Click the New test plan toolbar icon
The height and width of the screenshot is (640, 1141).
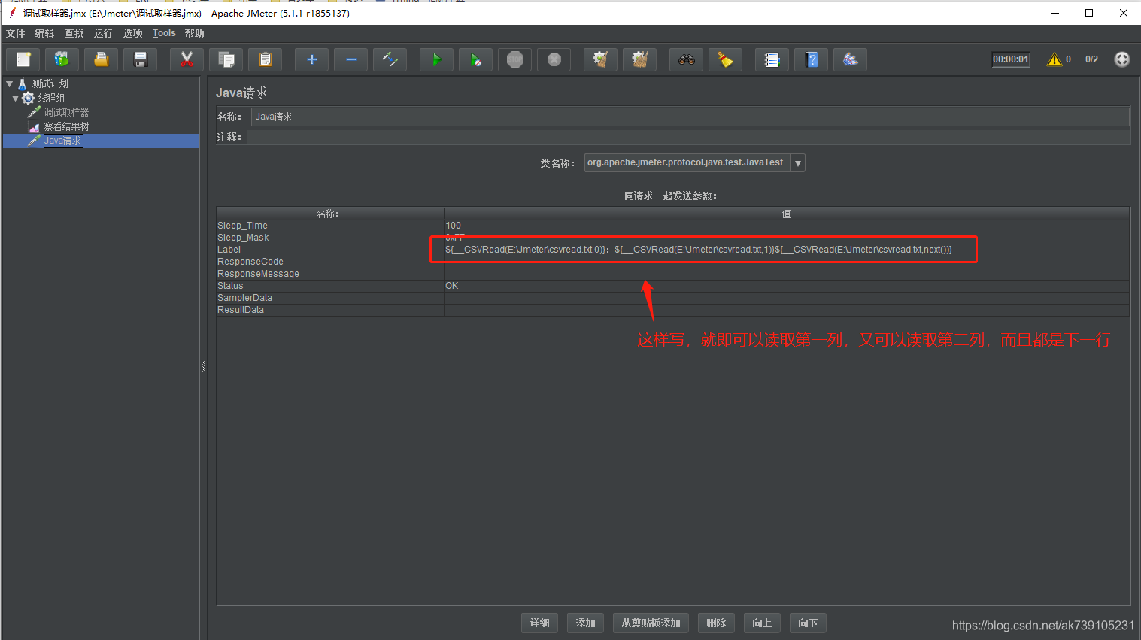23,59
